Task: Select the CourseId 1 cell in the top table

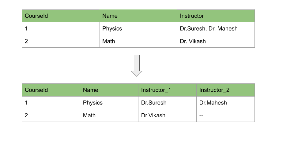Action: [x=61, y=29]
